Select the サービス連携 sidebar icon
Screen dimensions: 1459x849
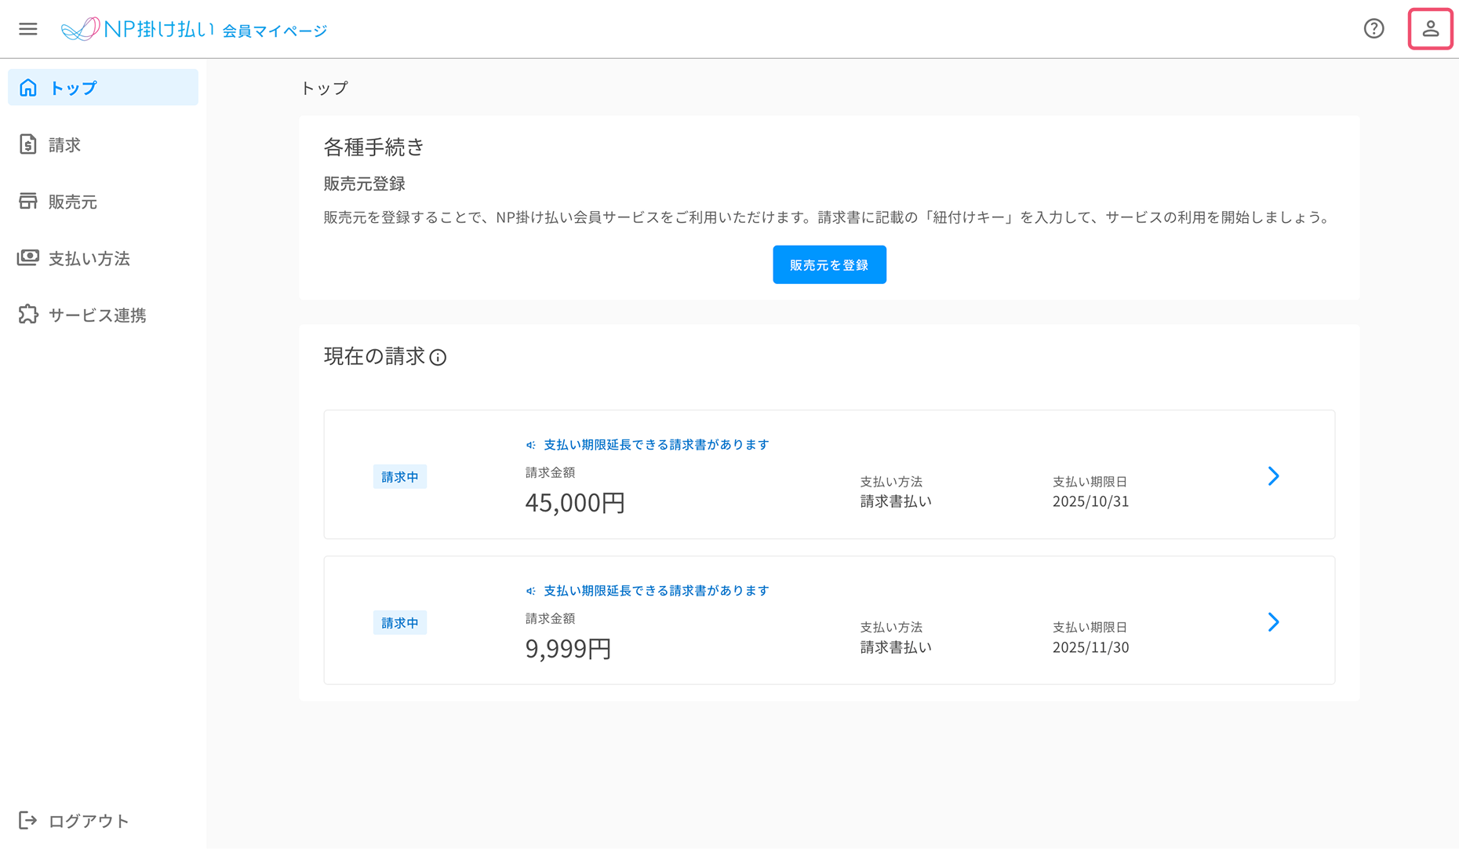coord(28,315)
